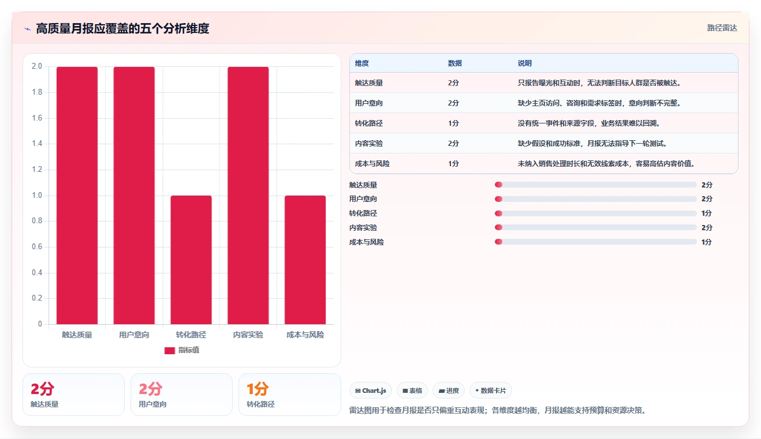Click the 成本与风险 x-axis label
The width and height of the screenshot is (761, 439).
click(x=305, y=335)
